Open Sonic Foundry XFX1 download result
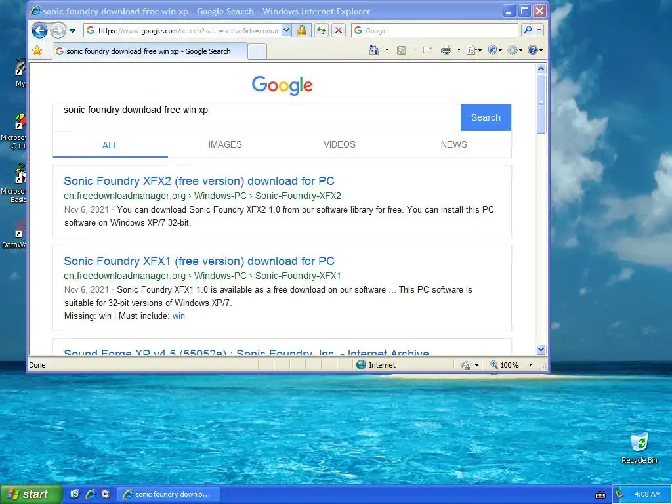 point(199,261)
